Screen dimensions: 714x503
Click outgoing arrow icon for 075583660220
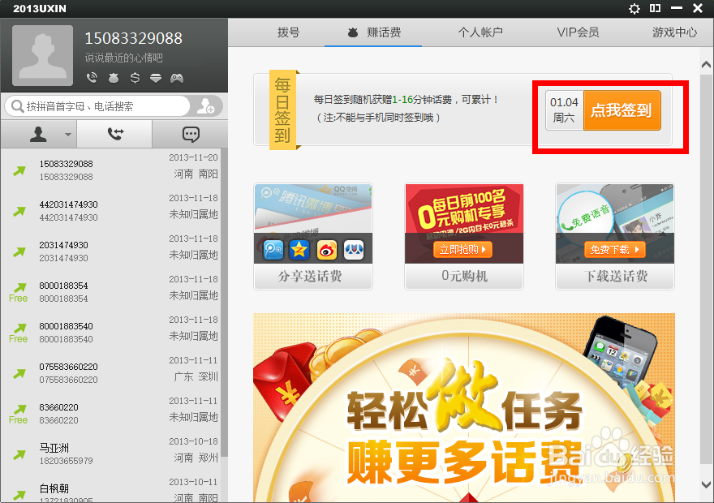point(19,373)
